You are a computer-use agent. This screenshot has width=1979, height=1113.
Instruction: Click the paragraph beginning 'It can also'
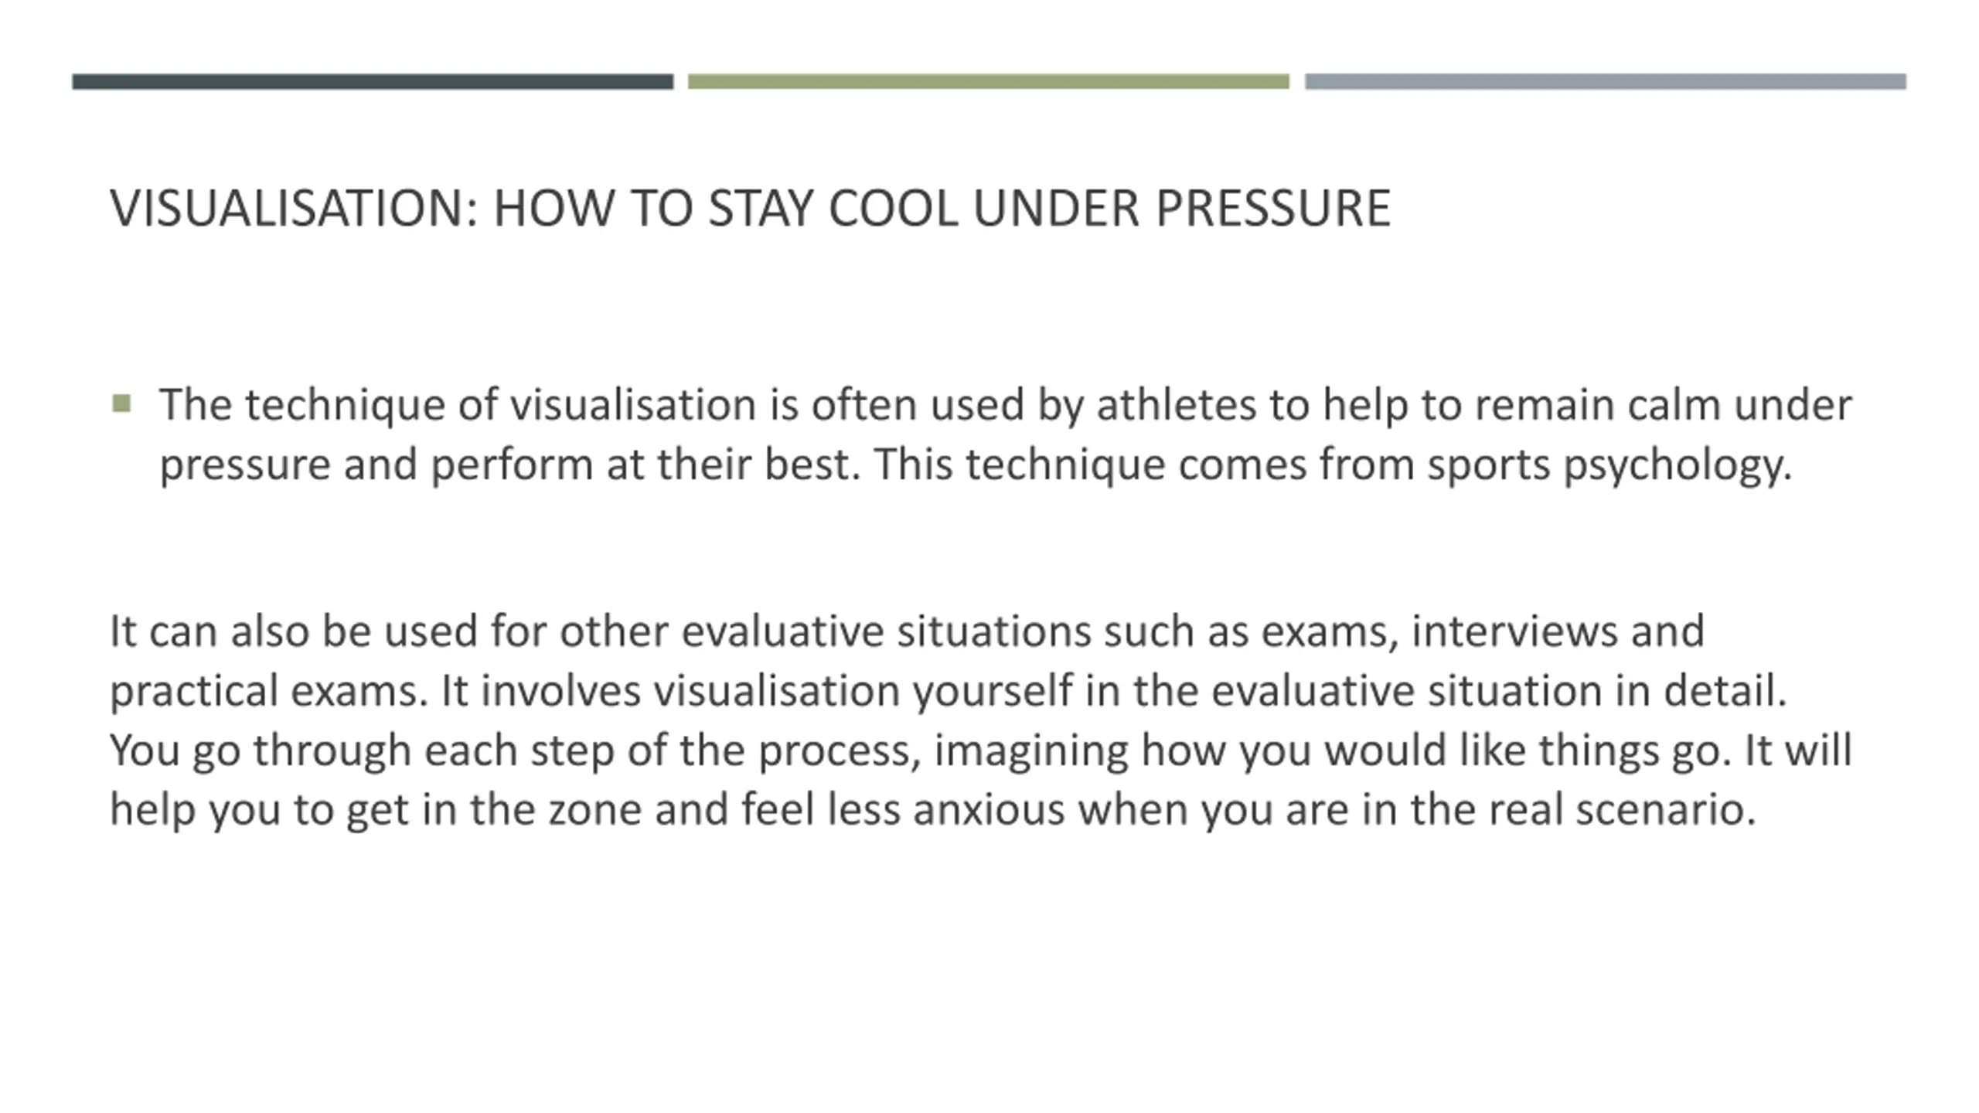click(x=980, y=720)
